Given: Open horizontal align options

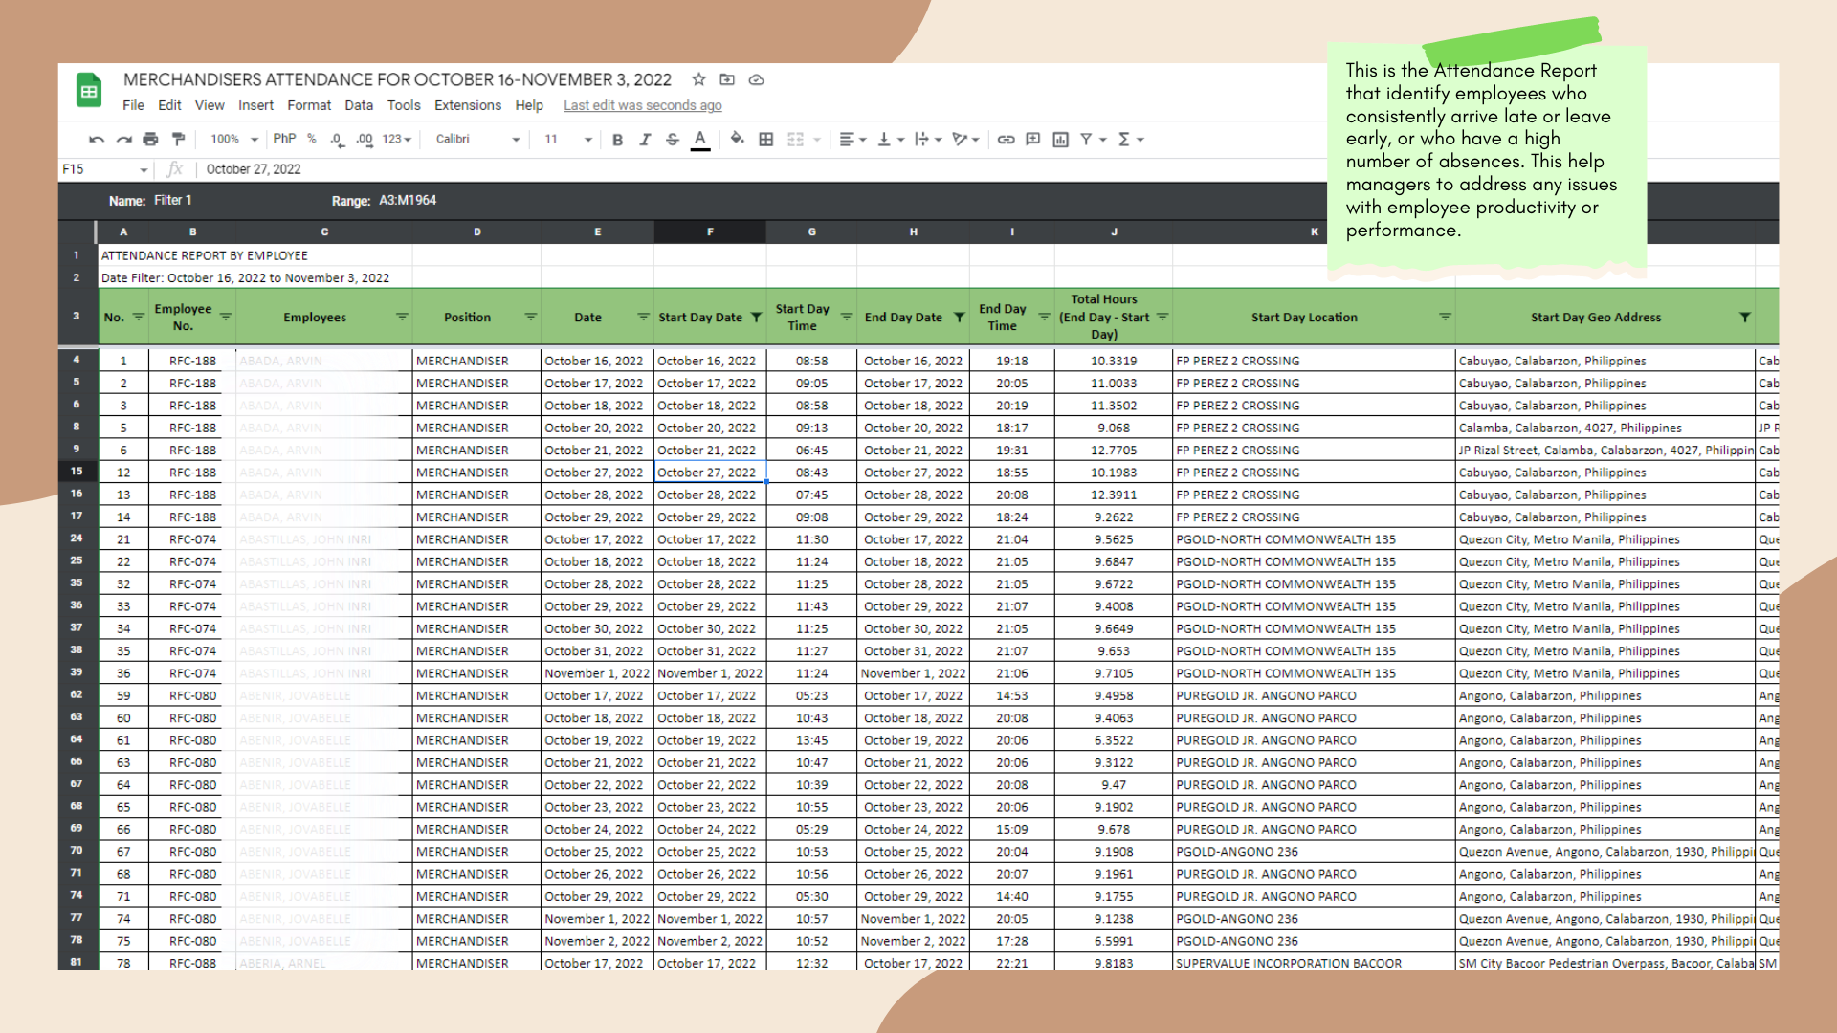Looking at the screenshot, I should (x=852, y=140).
